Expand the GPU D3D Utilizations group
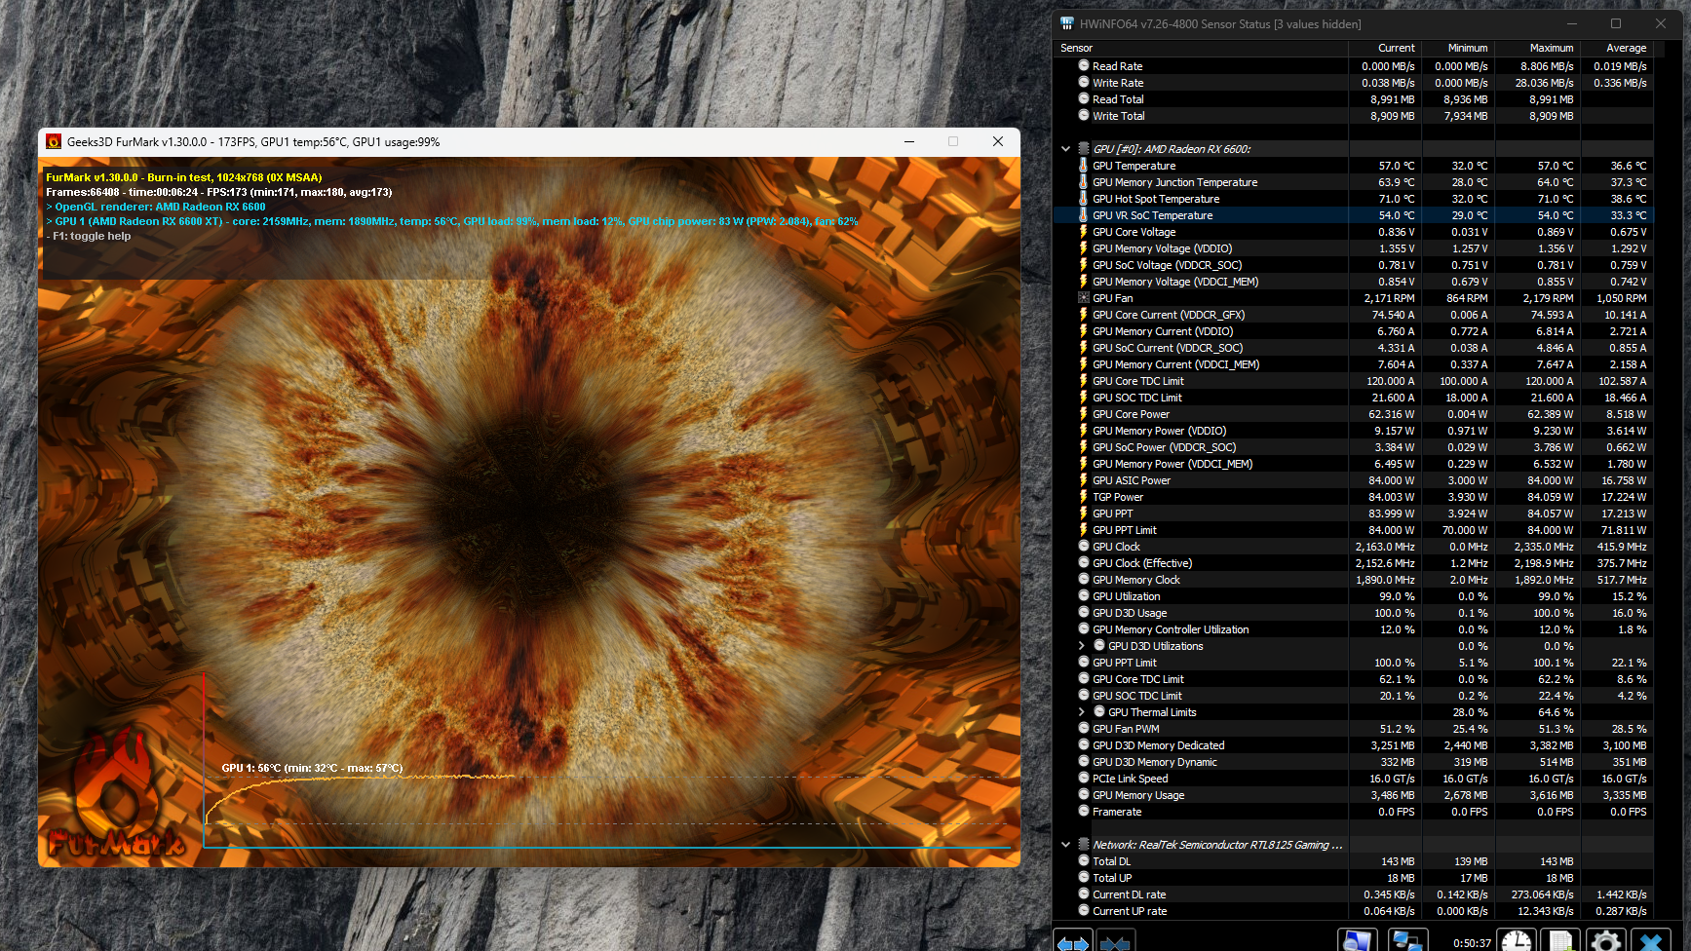This screenshot has width=1691, height=951. tap(1081, 646)
